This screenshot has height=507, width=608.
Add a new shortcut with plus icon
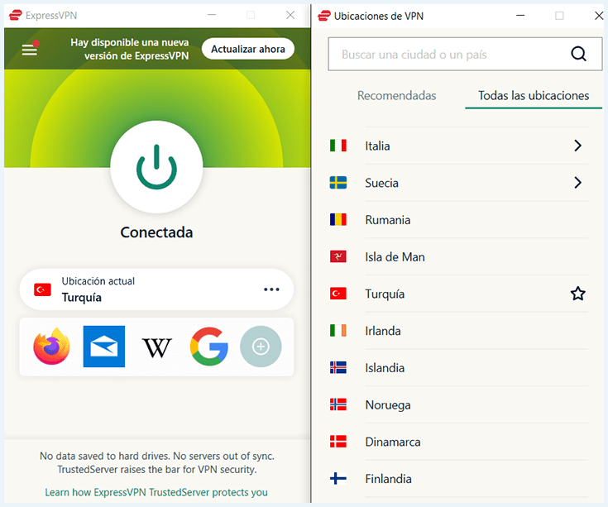pos(261,347)
